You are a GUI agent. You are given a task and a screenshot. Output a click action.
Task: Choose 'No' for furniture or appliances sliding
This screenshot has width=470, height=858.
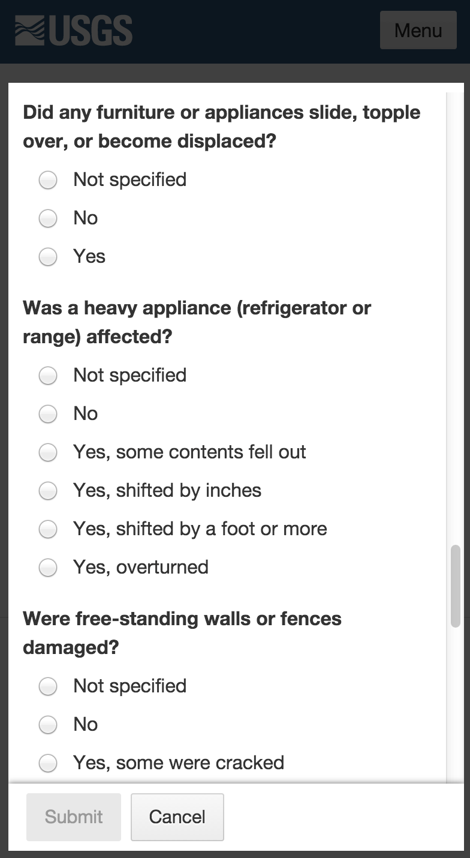48,218
